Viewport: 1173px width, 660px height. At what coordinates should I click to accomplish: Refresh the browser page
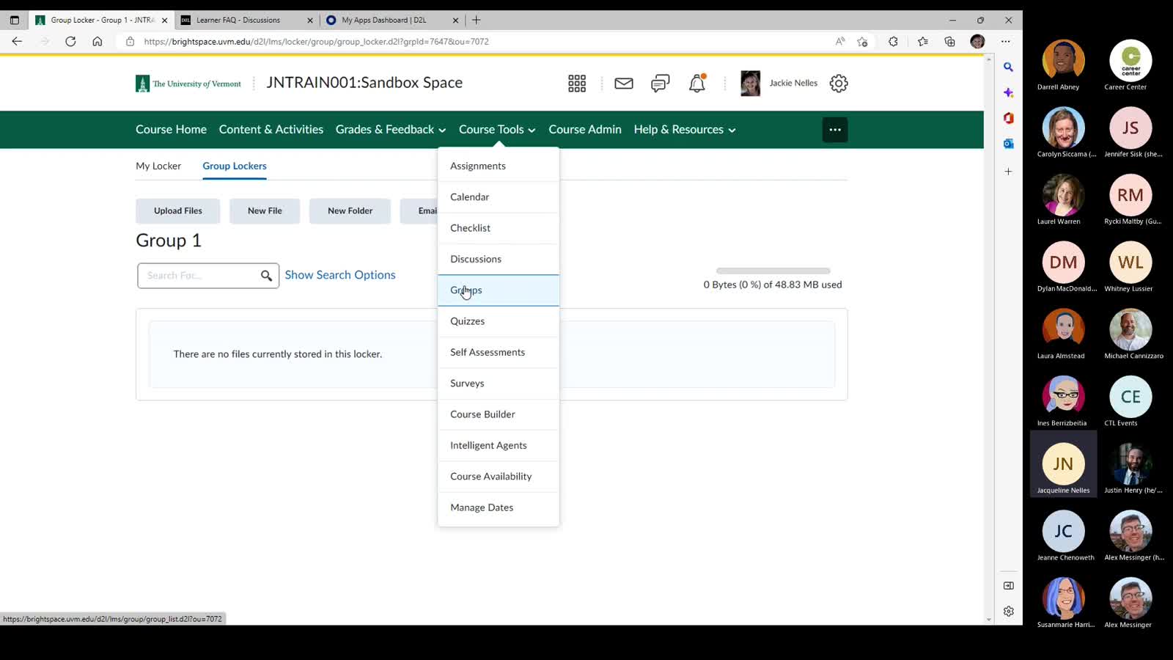click(x=70, y=42)
